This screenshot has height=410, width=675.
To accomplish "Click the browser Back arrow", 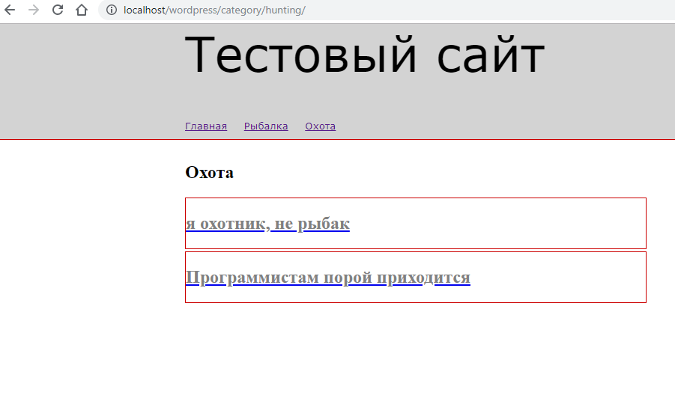I will click(x=10, y=10).
